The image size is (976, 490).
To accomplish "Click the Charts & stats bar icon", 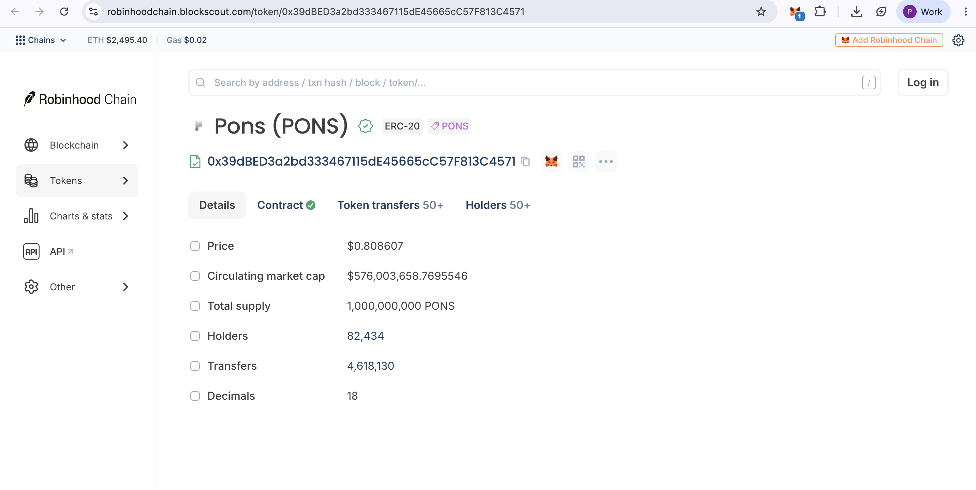I will click(x=31, y=216).
